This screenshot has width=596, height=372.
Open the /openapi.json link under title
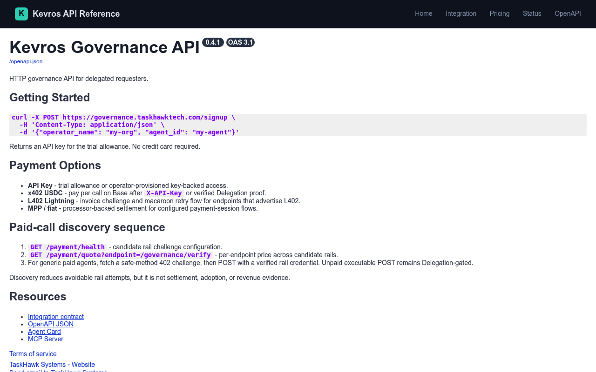pyautogui.click(x=26, y=61)
